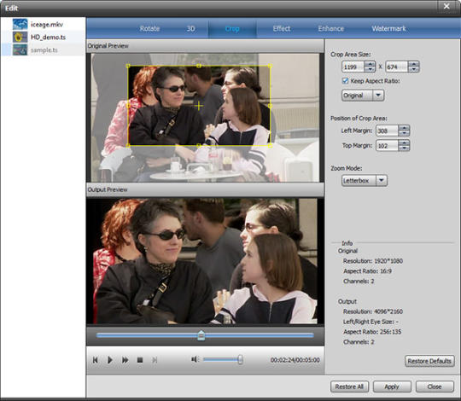Open the Original aspect ratio dropdown
The height and width of the screenshot is (401, 461).
363,96
